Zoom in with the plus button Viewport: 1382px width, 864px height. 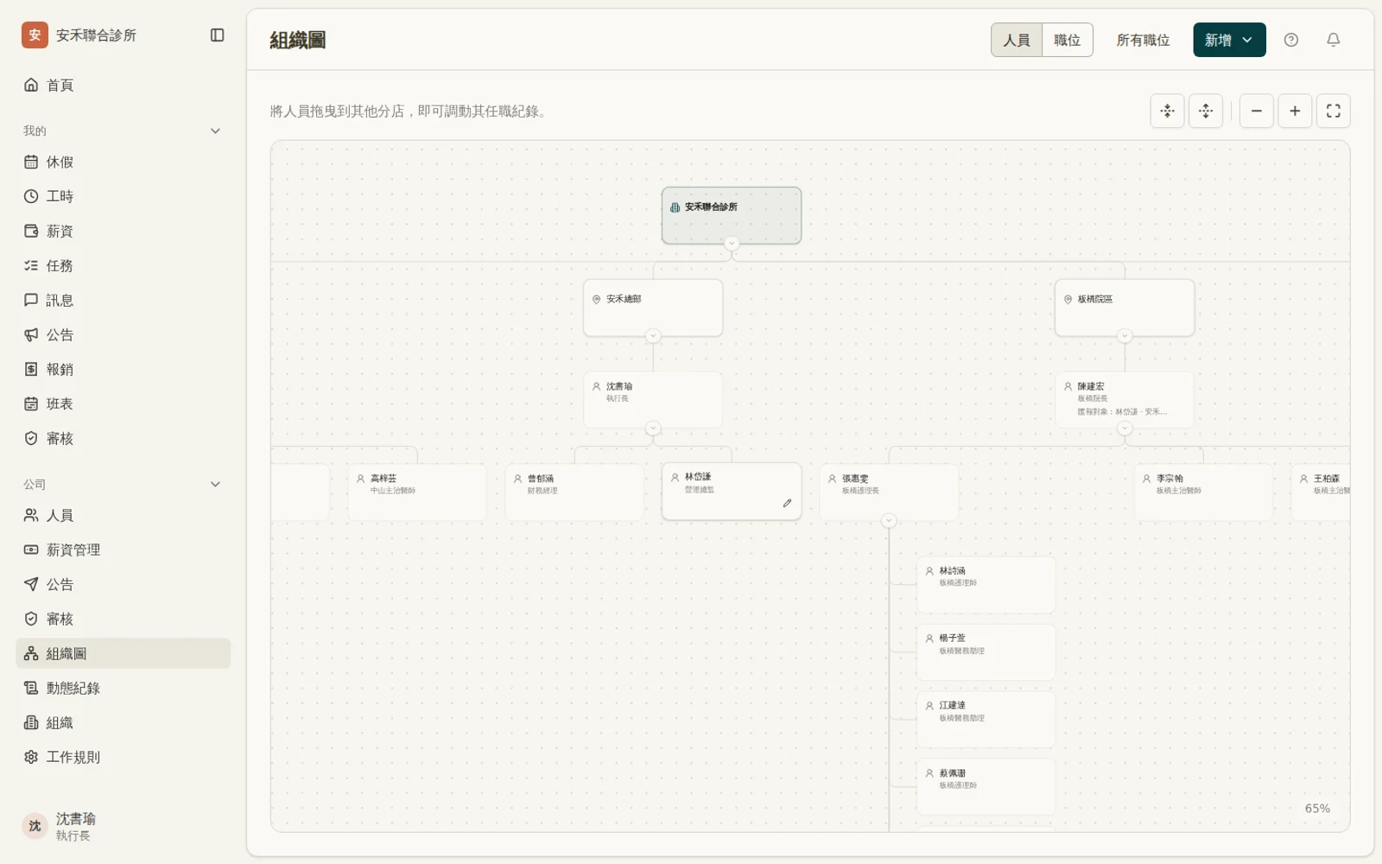coord(1295,111)
